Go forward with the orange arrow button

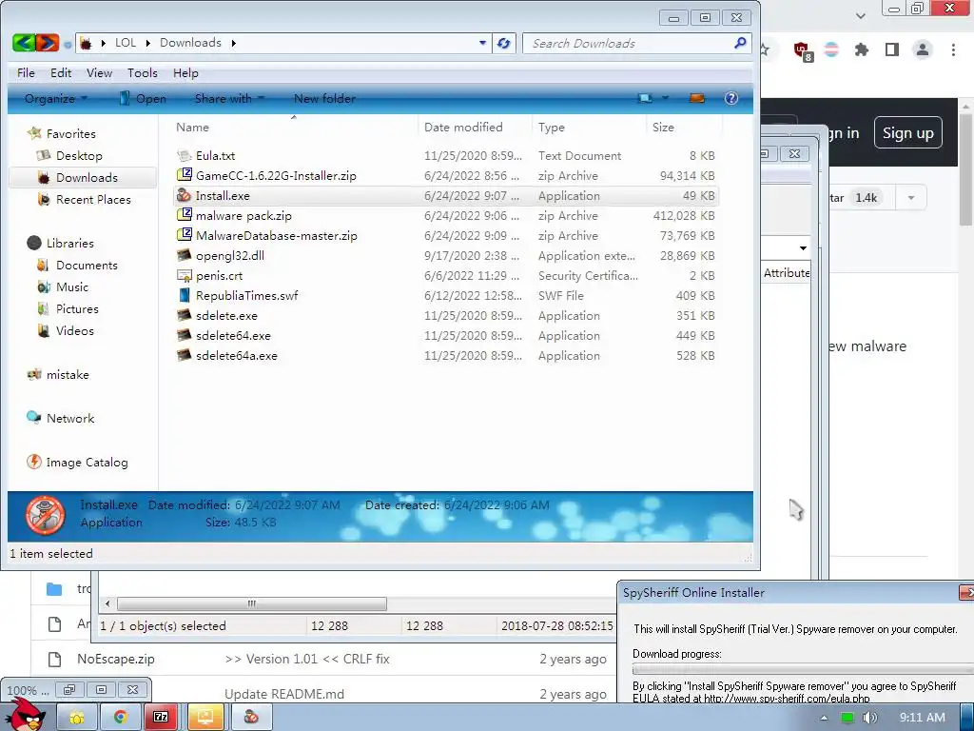(x=48, y=43)
